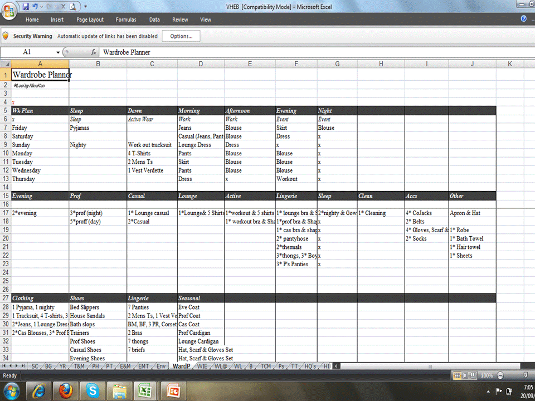This screenshot has height=401, width=535.
Task: Click the Excel taskbar icon
Action: pyautogui.click(x=146, y=391)
